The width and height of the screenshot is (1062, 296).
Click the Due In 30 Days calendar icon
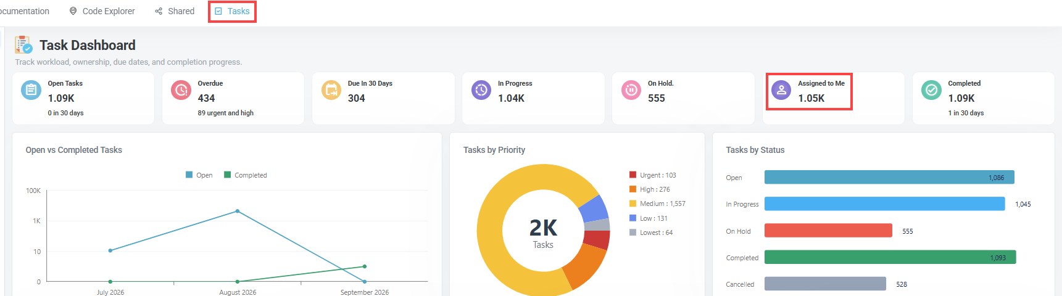tap(331, 89)
